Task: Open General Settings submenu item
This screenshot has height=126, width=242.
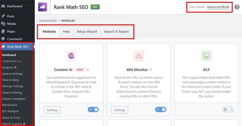Action: coord(12,74)
